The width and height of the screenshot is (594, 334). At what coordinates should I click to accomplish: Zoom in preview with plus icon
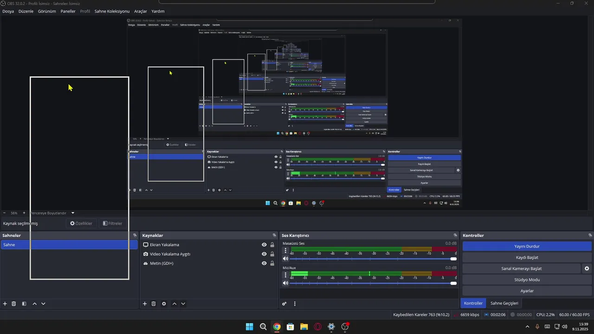pyautogui.click(x=24, y=213)
